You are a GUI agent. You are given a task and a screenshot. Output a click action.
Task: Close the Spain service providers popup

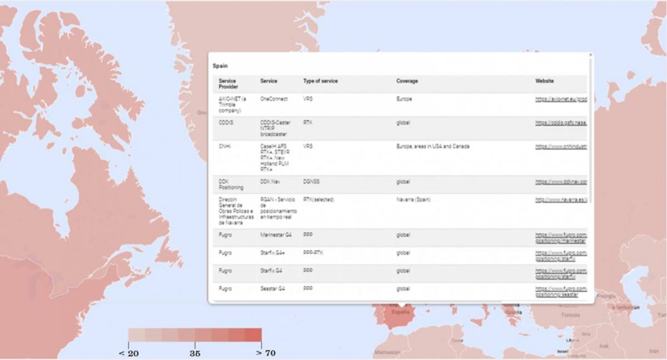point(590,55)
